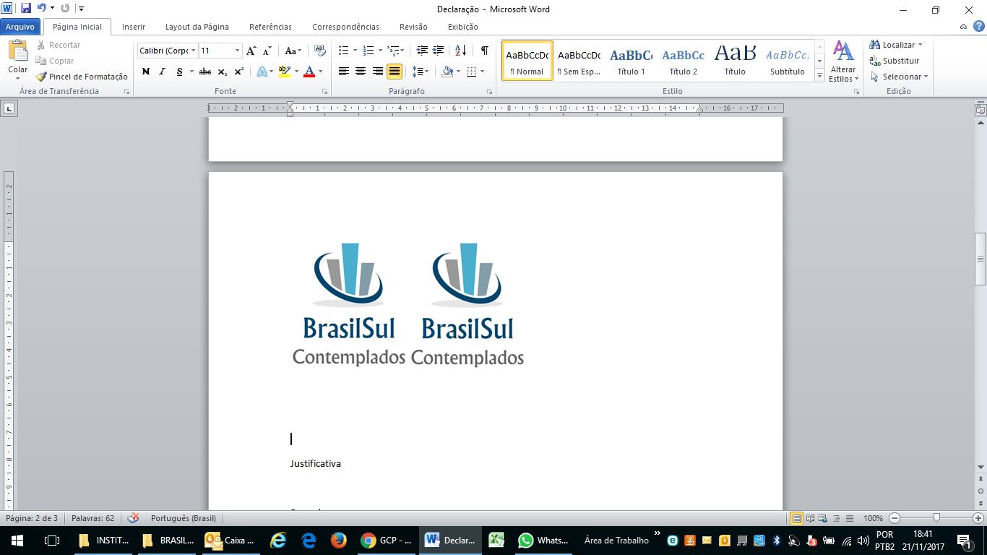Click the Substituir button
This screenshot has width=987, height=555.
point(895,61)
